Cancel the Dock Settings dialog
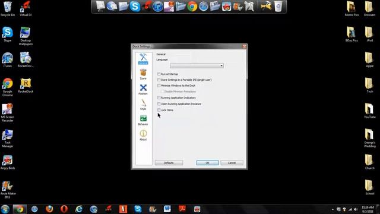 (x=232, y=163)
